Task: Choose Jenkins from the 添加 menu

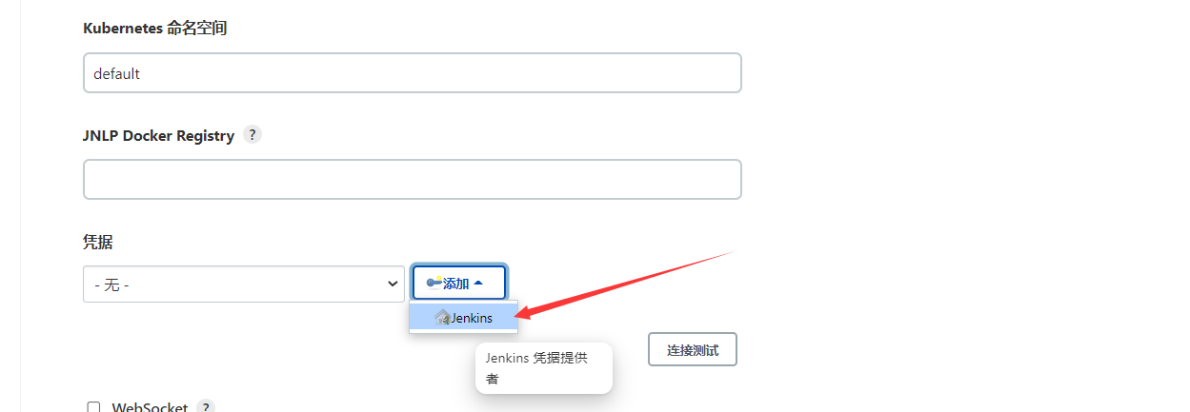Action: coord(464,318)
